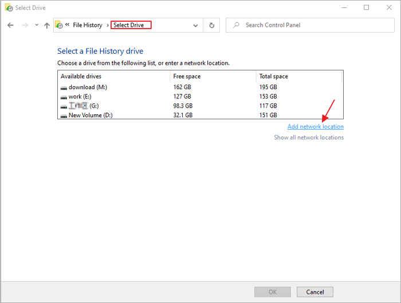Click the Forward navigation arrow
The height and width of the screenshot is (303, 401).
tap(24, 25)
